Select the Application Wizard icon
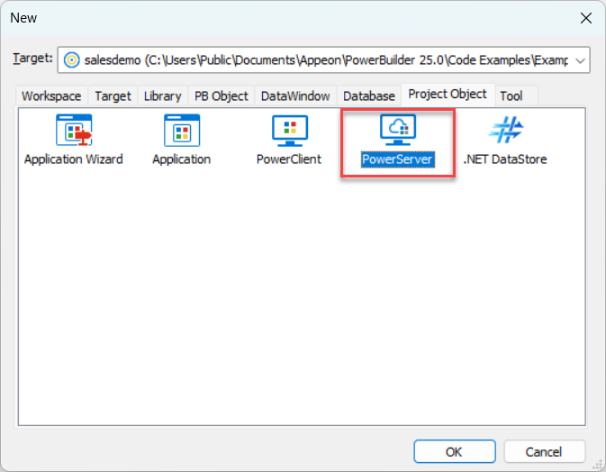The height and width of the screenshot is (472, 606). pos(73,132)
